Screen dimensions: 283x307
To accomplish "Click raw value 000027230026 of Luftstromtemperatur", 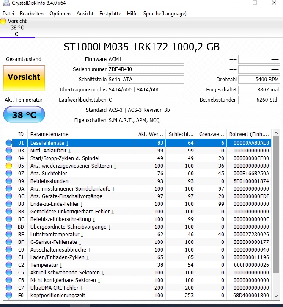I will 251,234.
